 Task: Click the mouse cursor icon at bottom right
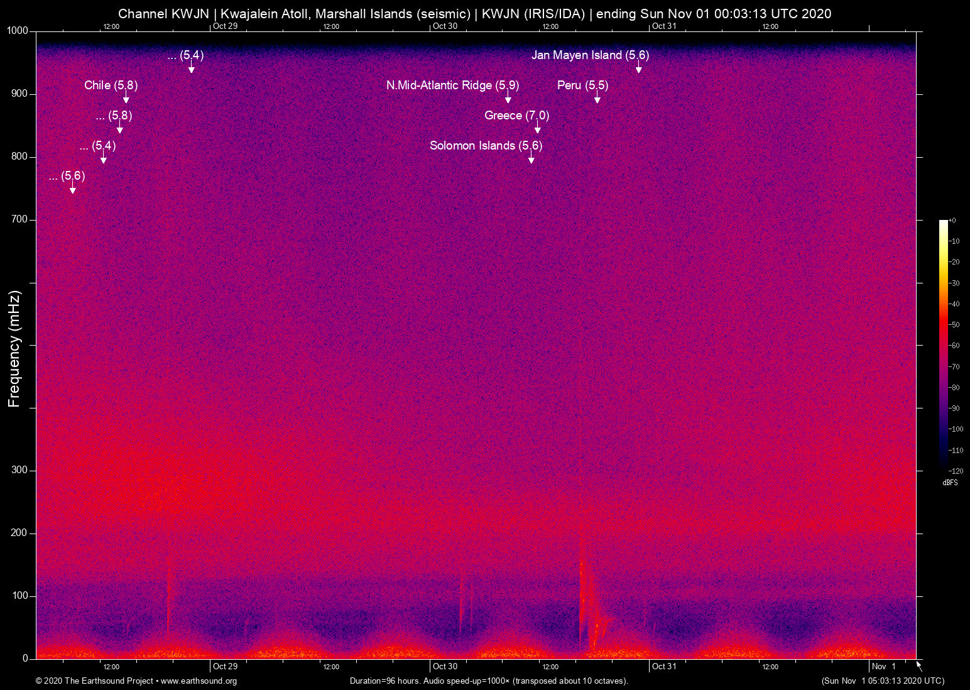pos(919,666)
